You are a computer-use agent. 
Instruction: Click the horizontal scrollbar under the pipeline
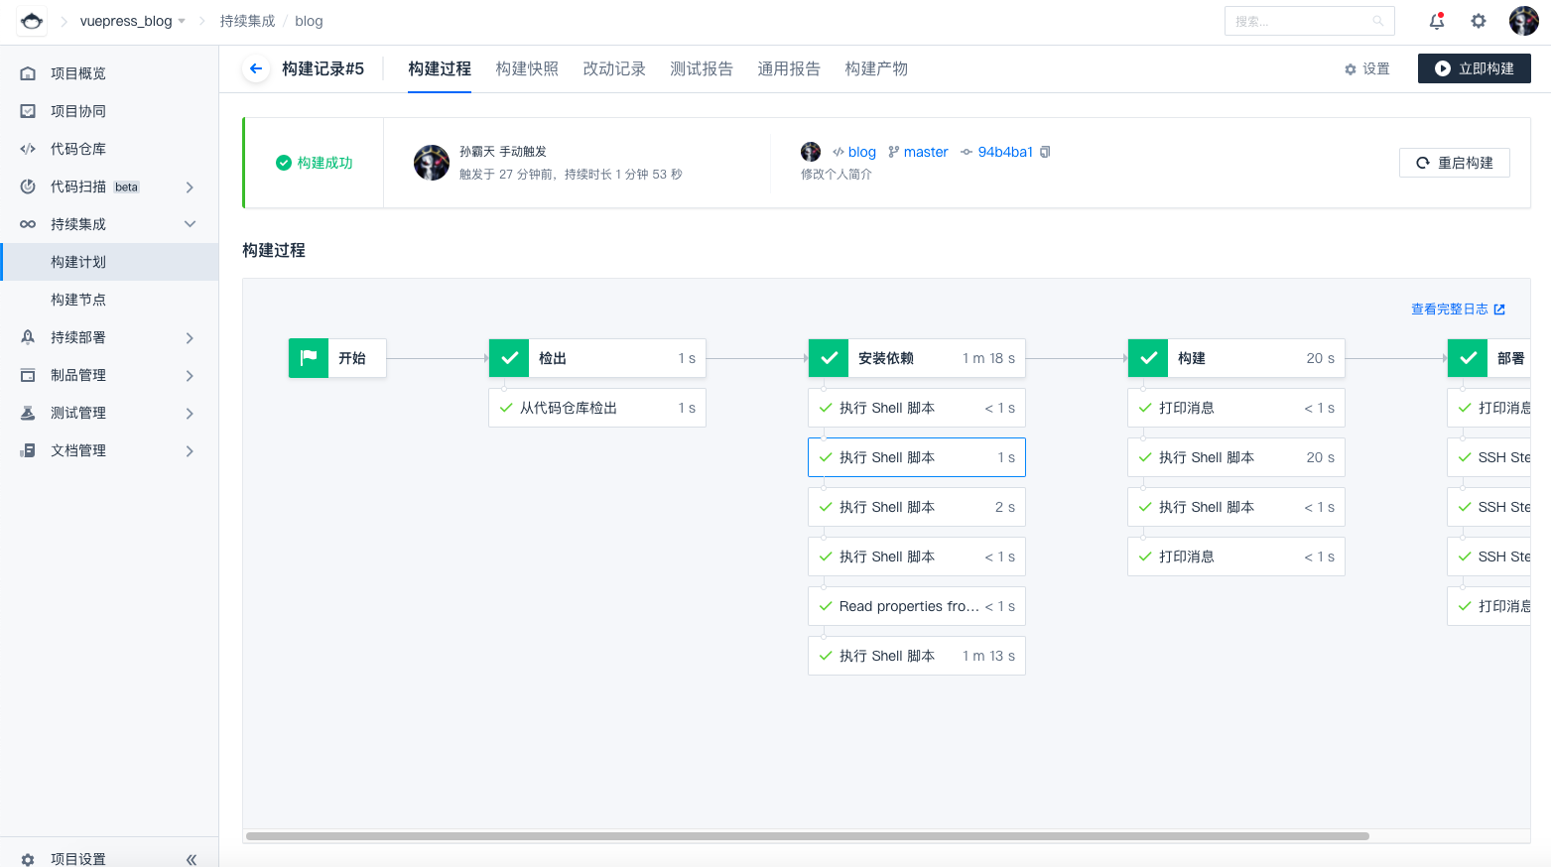coord(807,836)
